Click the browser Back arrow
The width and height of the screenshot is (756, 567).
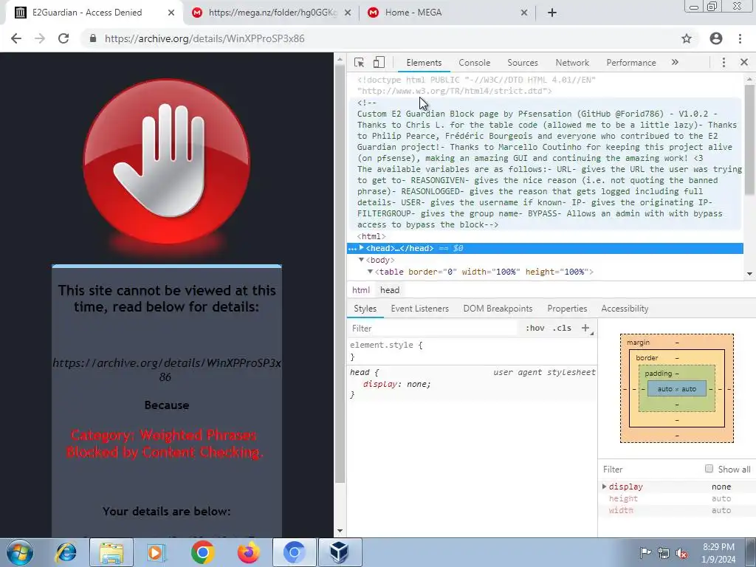pyautogui.click(x=16, y=38)
